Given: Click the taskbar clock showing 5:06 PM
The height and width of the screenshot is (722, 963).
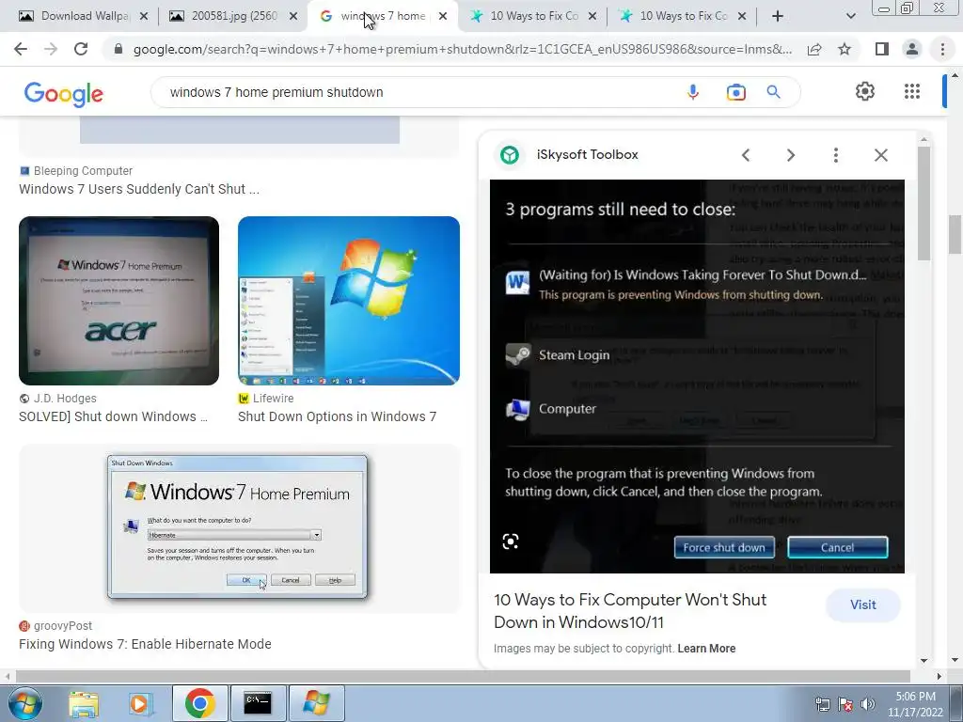Looking at the screenshot, I should [915, 704].
